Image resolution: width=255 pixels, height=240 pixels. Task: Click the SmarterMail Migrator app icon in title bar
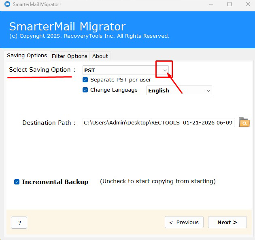7,4
